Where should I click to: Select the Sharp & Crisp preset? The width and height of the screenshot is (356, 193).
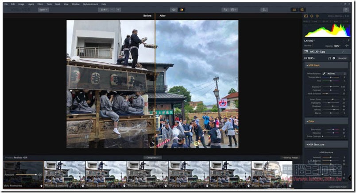pos(189,174)
